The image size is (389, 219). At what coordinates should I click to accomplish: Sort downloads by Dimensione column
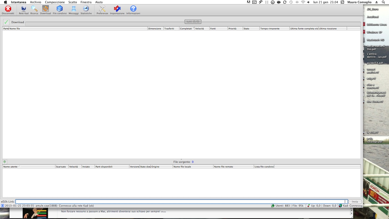tap(155, 29)
